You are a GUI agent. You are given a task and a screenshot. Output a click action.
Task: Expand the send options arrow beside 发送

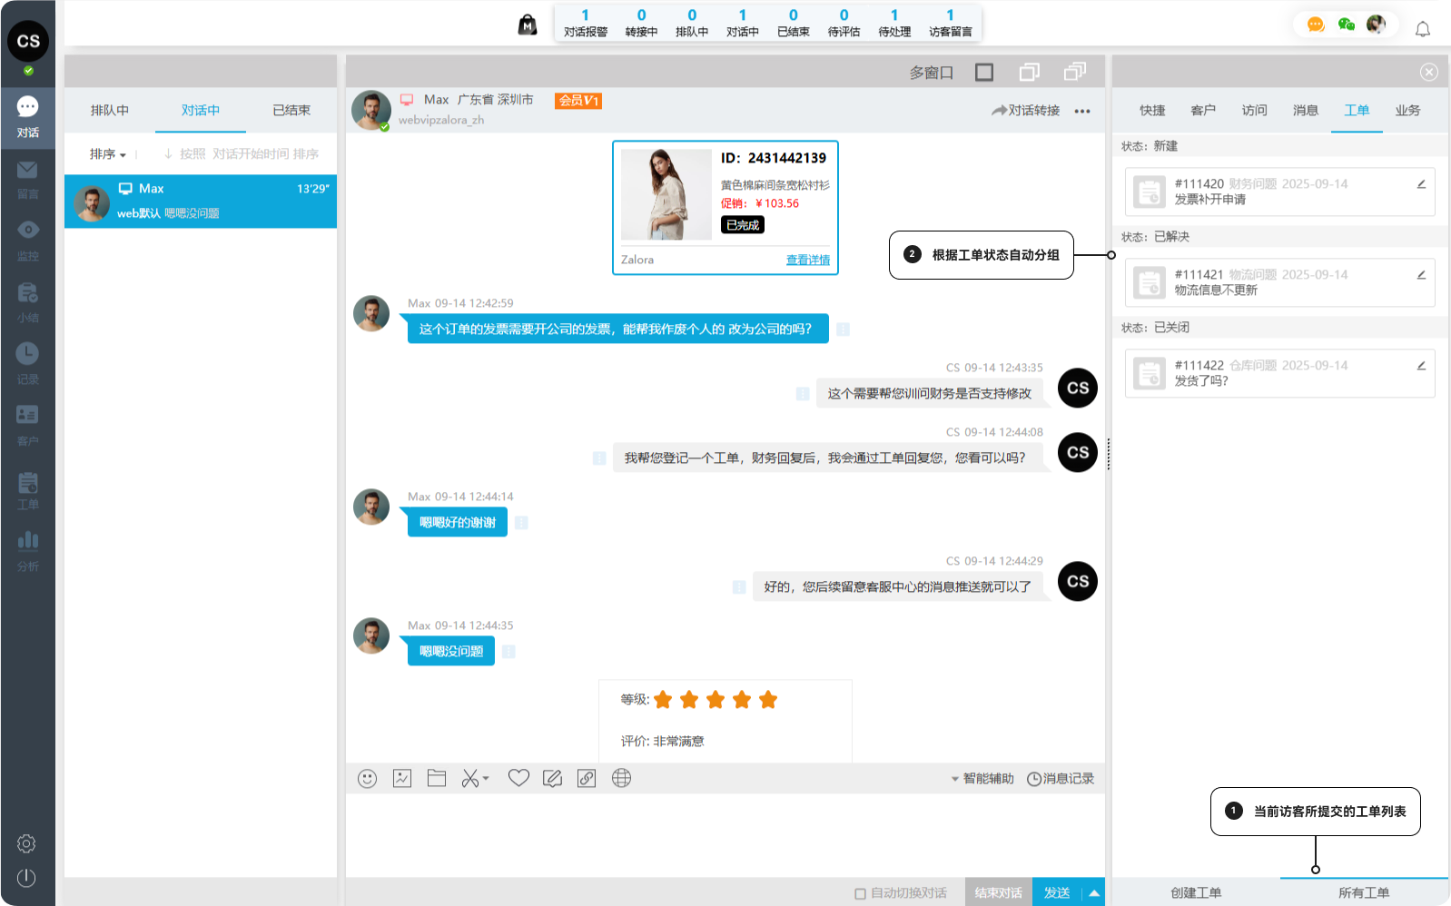pos(1094,893)
